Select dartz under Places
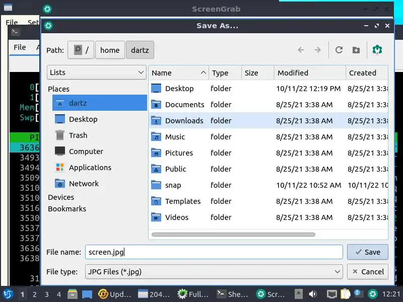Viewport: 403px width, 302px height. 99,103
